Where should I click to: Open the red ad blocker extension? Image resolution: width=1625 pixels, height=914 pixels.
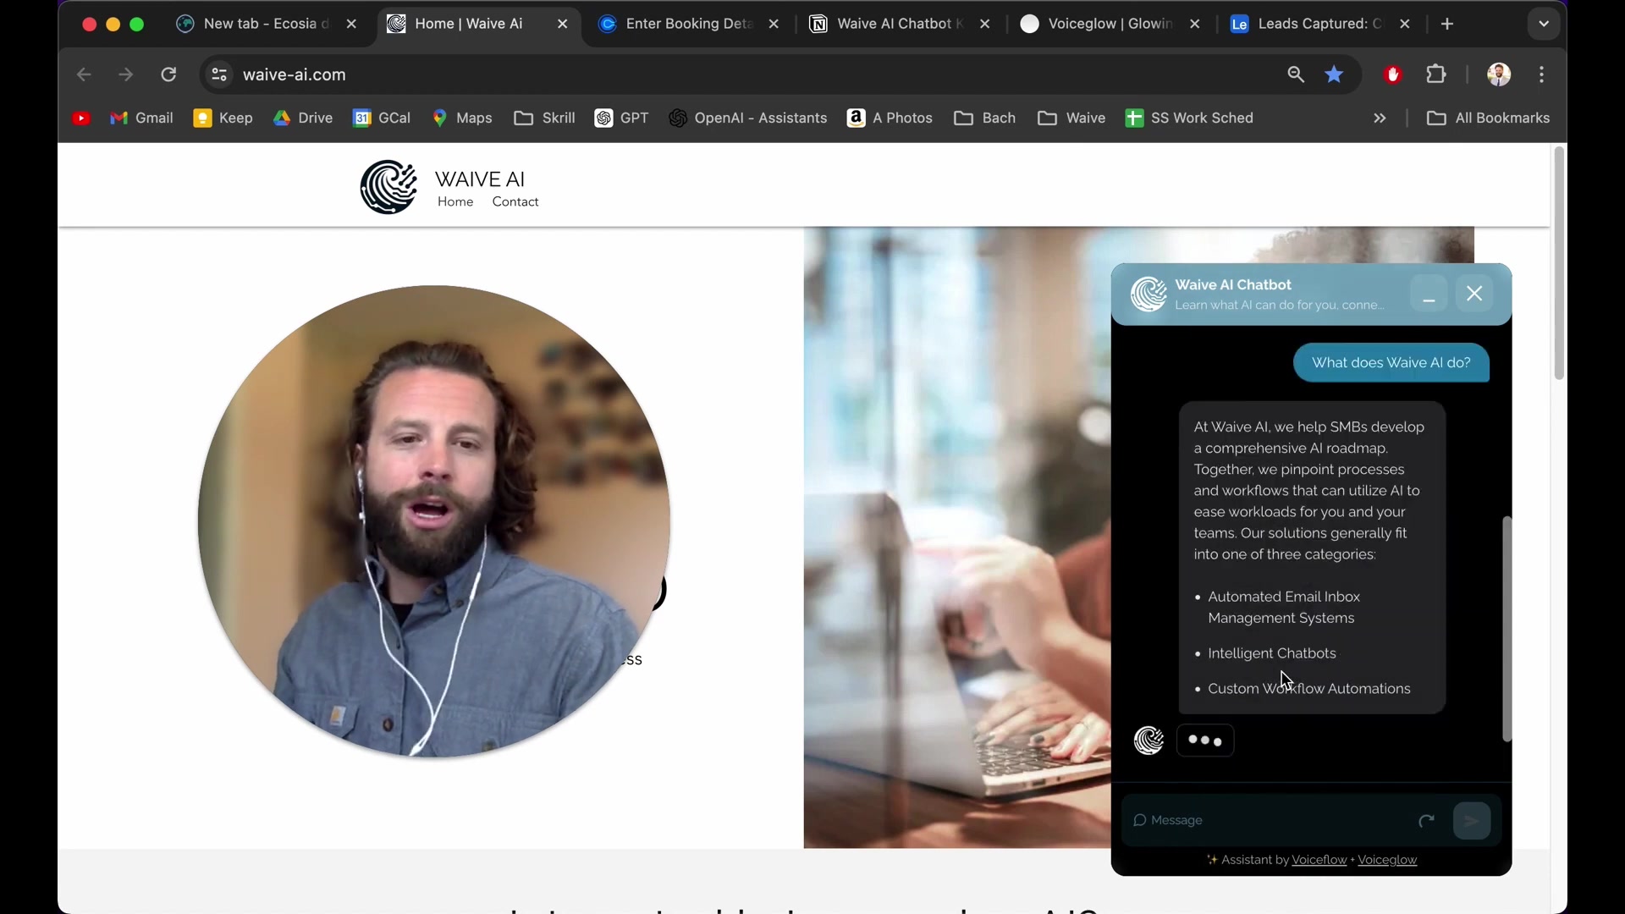[1393, 74]
